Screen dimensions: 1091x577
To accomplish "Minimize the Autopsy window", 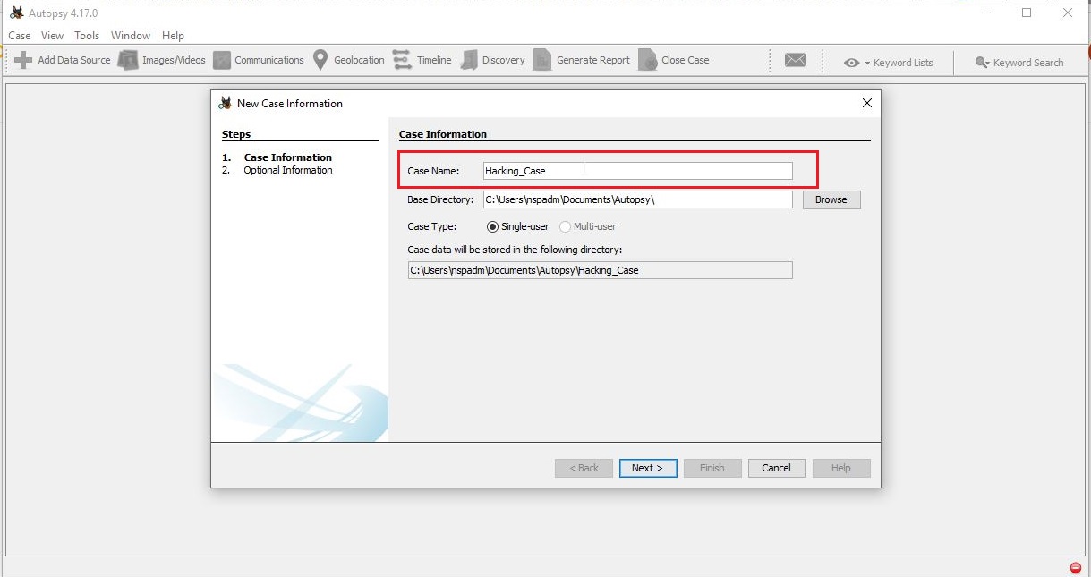I will point(985,13).
